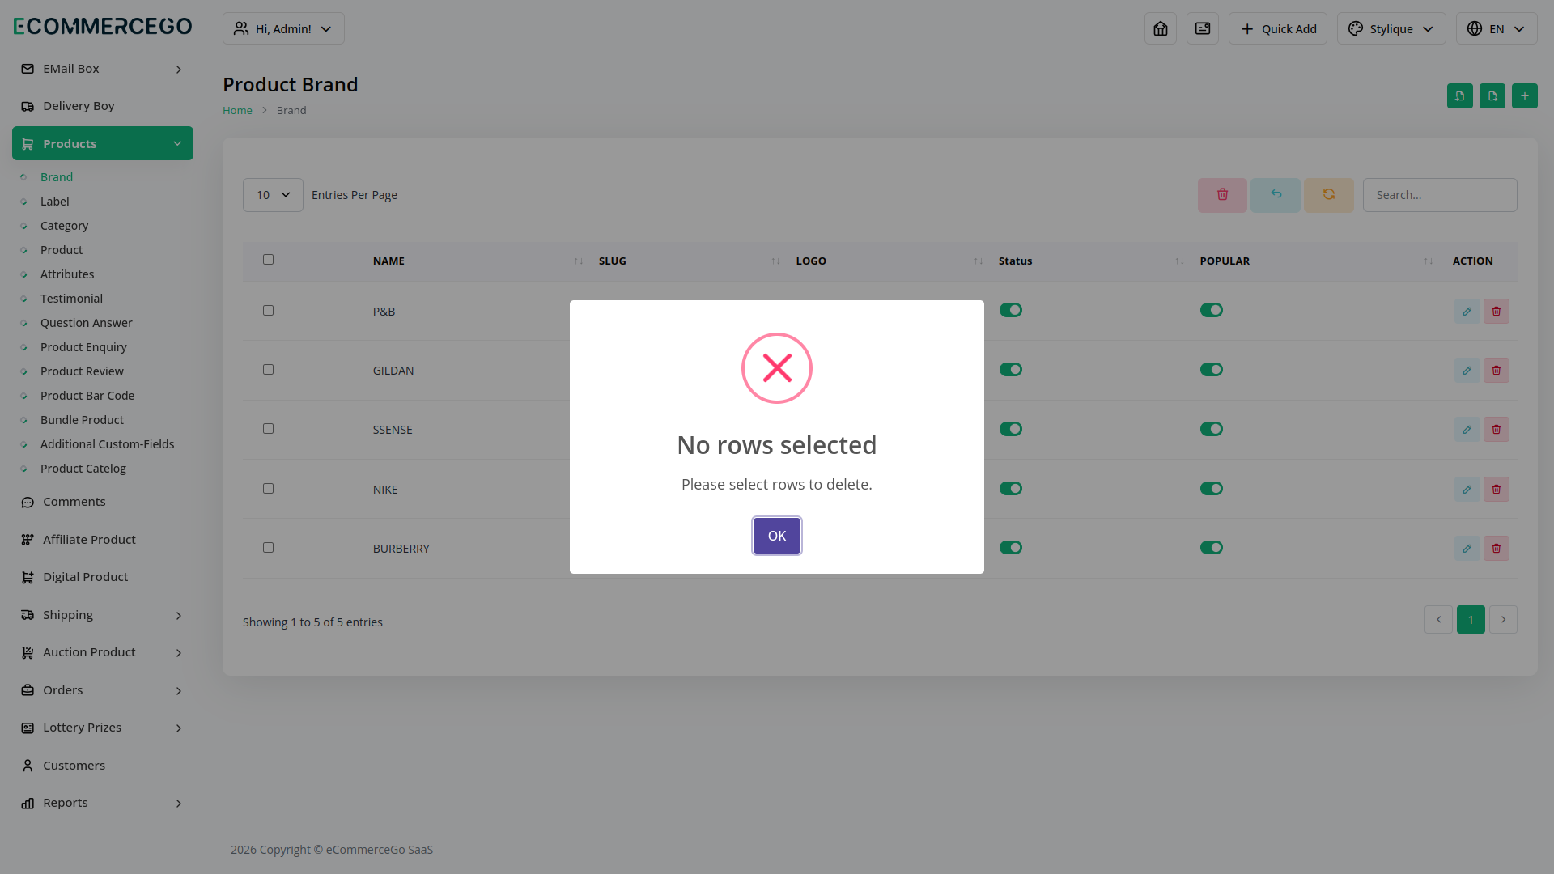Check the P&B row checkbox
1554x874 pixels.
[x=268, y=311]
